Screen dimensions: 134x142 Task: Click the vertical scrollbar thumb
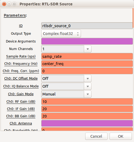133,18
